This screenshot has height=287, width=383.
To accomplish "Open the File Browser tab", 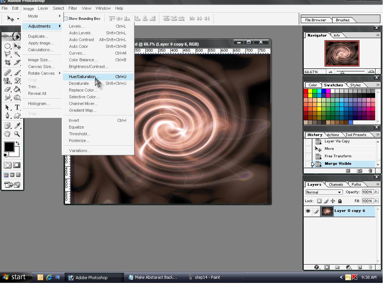I will pos(315,20).
